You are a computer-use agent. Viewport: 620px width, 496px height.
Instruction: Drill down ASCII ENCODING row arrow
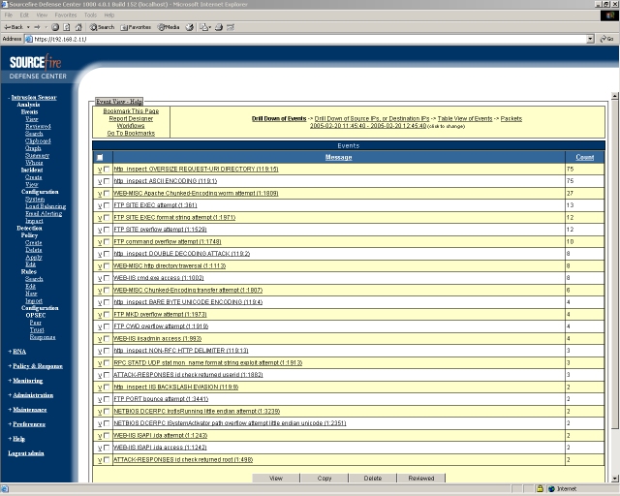tap(100, 181)
